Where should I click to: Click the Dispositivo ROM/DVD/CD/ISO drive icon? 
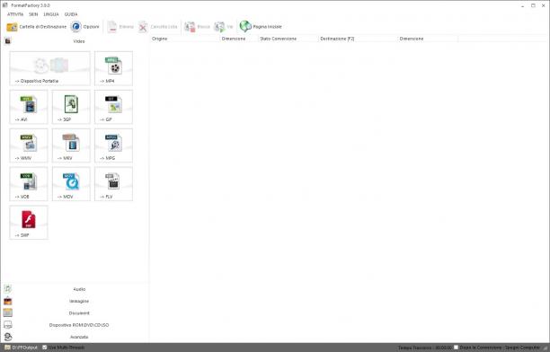pyautogui.click(x=8, y=325)
